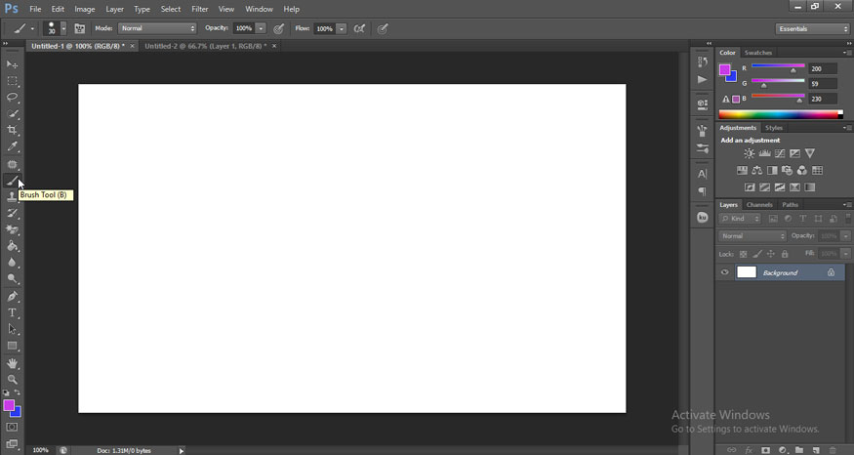Select the Crop tool in the toolbar
Screen dimensions: 854x455
13,131
